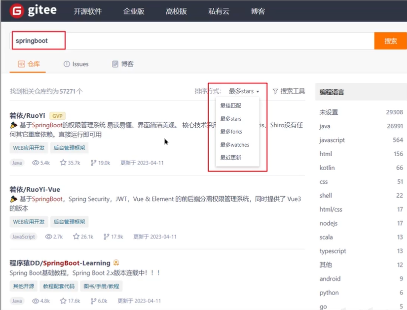
Task: Click the rocket emoji in RuoYi description
Action: click(x=13, y=125)
